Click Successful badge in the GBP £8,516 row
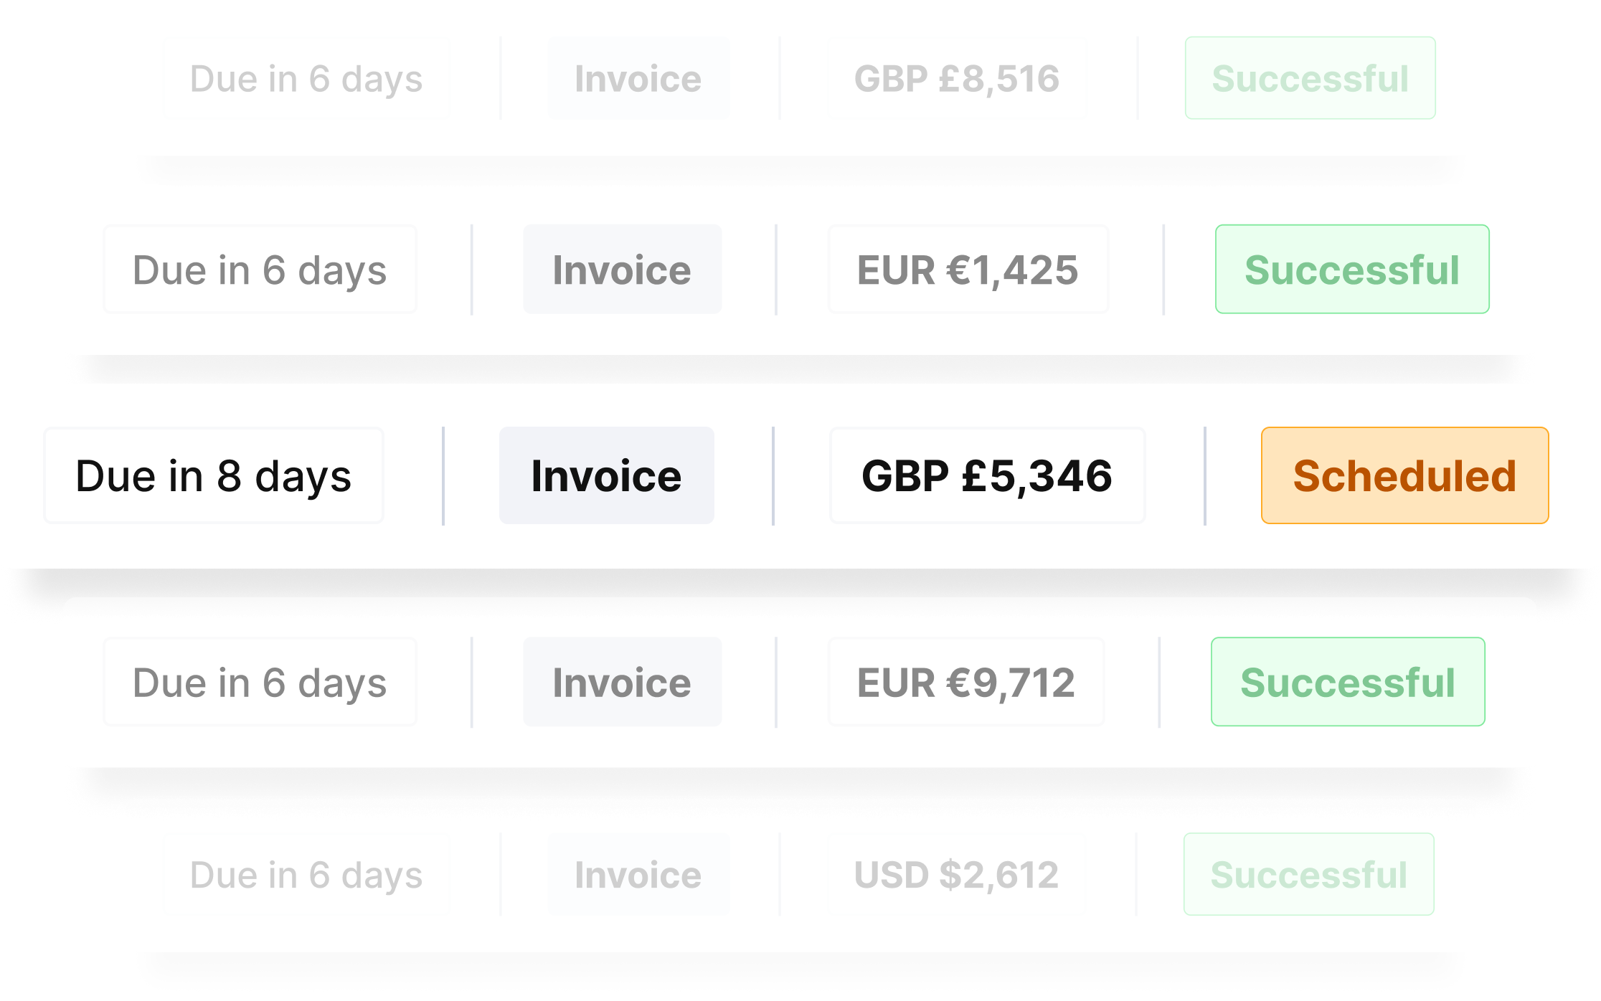1601x1001 pixels. 1310,77
